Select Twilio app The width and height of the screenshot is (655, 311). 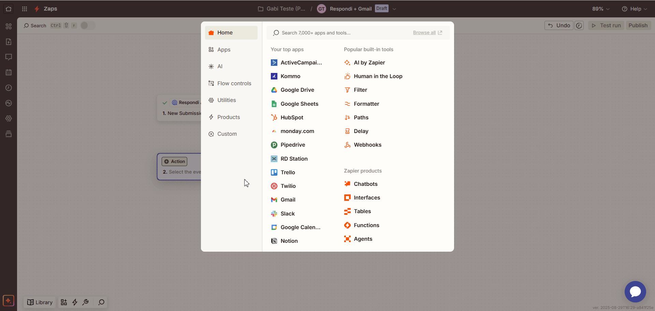[283, 186]
